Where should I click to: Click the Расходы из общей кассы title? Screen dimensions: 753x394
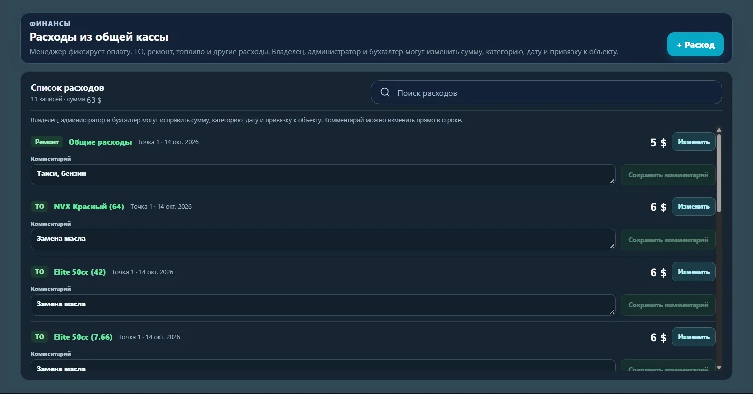click(x=99, y=37)
